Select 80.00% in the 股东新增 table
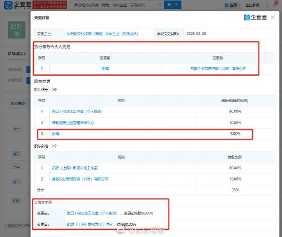The image size is (282, 237). pyautogui.click(x=235, y=168)
